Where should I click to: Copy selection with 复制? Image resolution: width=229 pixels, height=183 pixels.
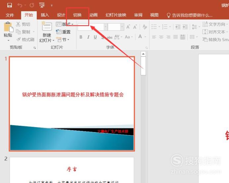point(23,32)
